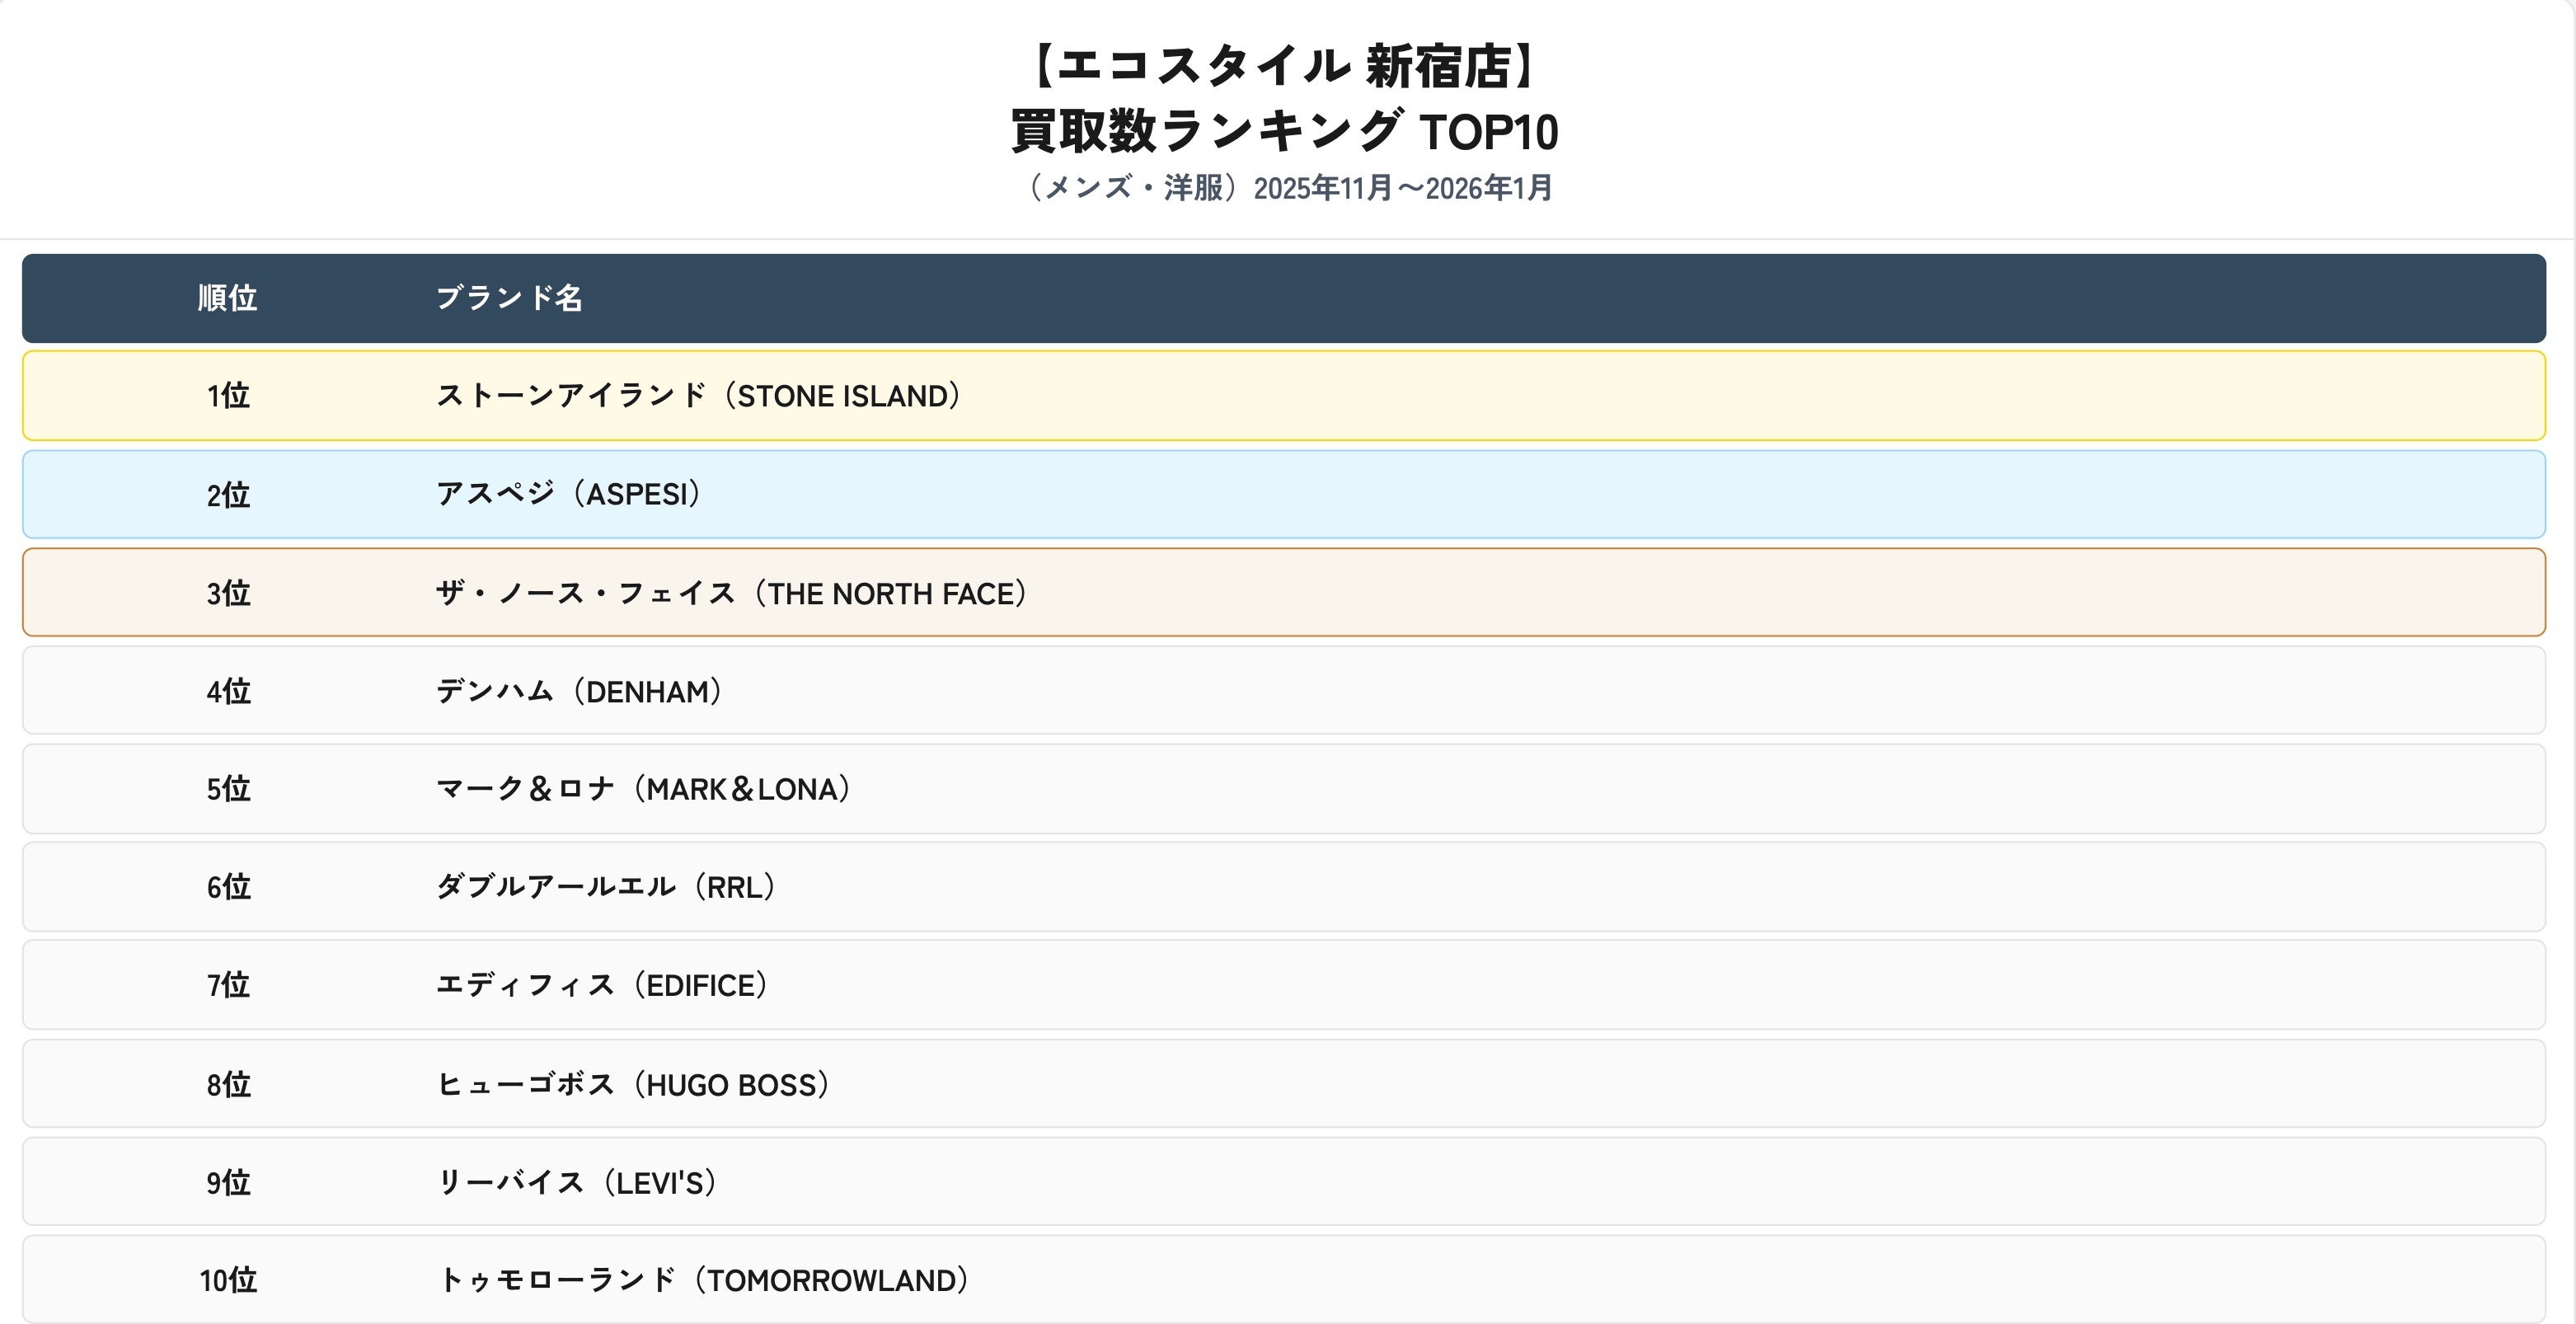
Task: Click the 2位 rank label
Action: point(228,495)
